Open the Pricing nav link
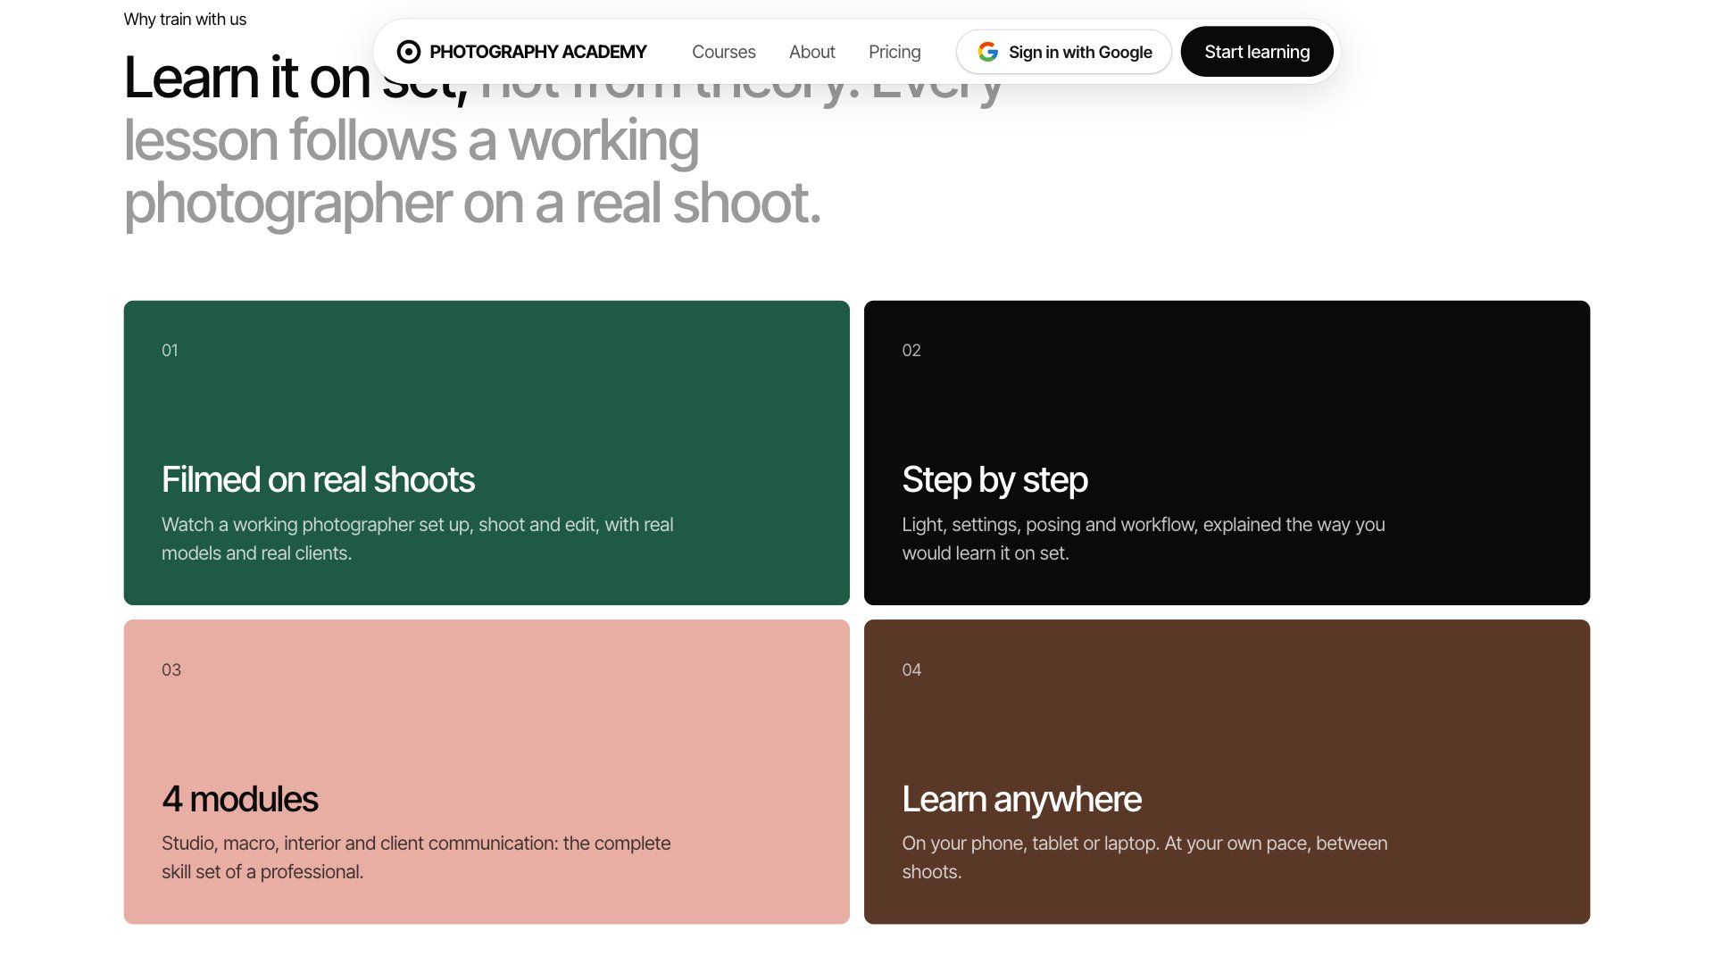The height and width of the screenshot is (964, 1714). coord(894,52)
